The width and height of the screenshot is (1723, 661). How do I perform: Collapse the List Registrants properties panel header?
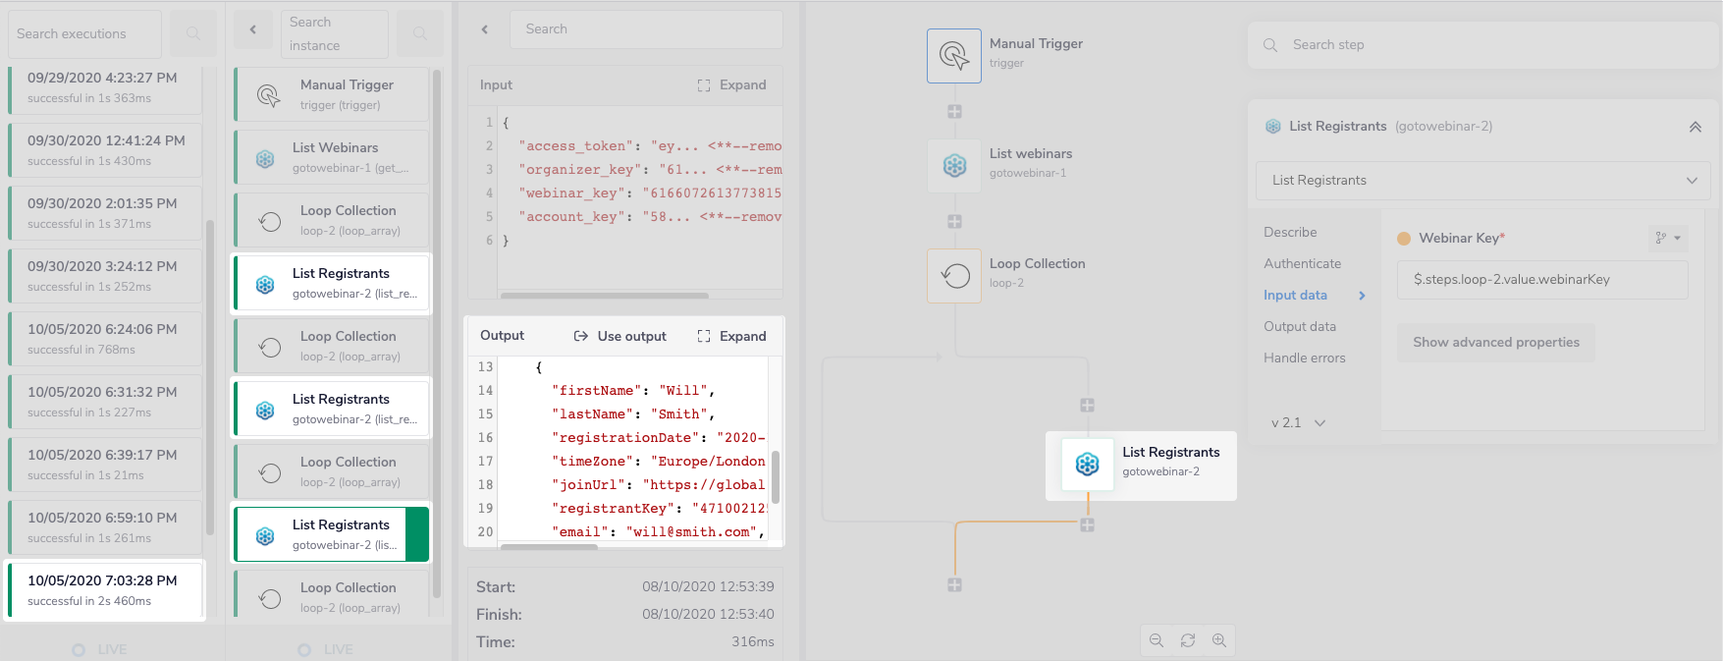1695,127
